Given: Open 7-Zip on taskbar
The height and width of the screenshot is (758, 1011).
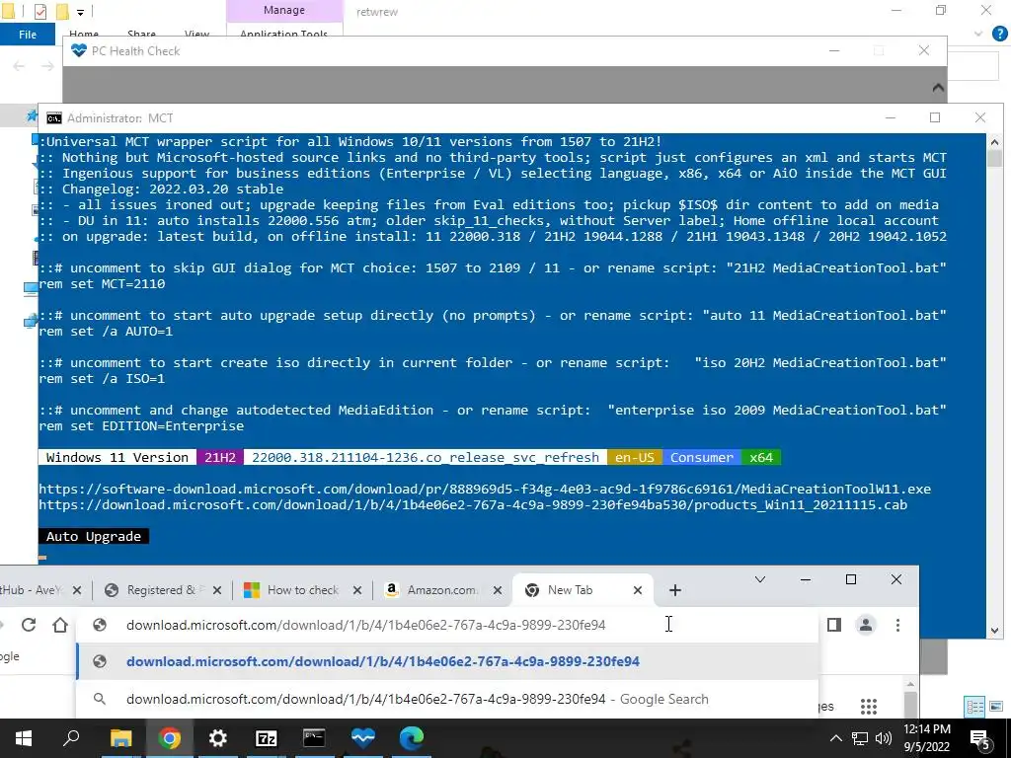Looking at the screenshot, I should 267,738.
